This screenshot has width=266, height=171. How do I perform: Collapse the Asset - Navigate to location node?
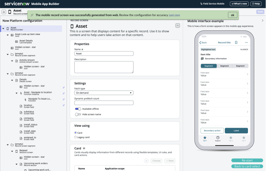[16, 93]
